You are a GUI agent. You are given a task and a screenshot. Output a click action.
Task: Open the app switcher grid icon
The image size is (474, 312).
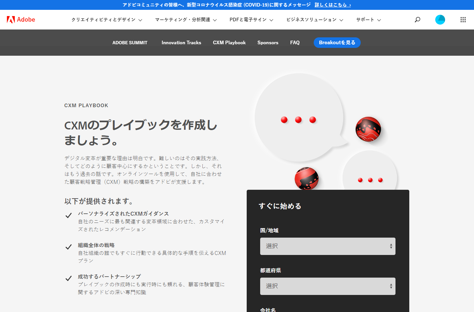coord(463,20)
